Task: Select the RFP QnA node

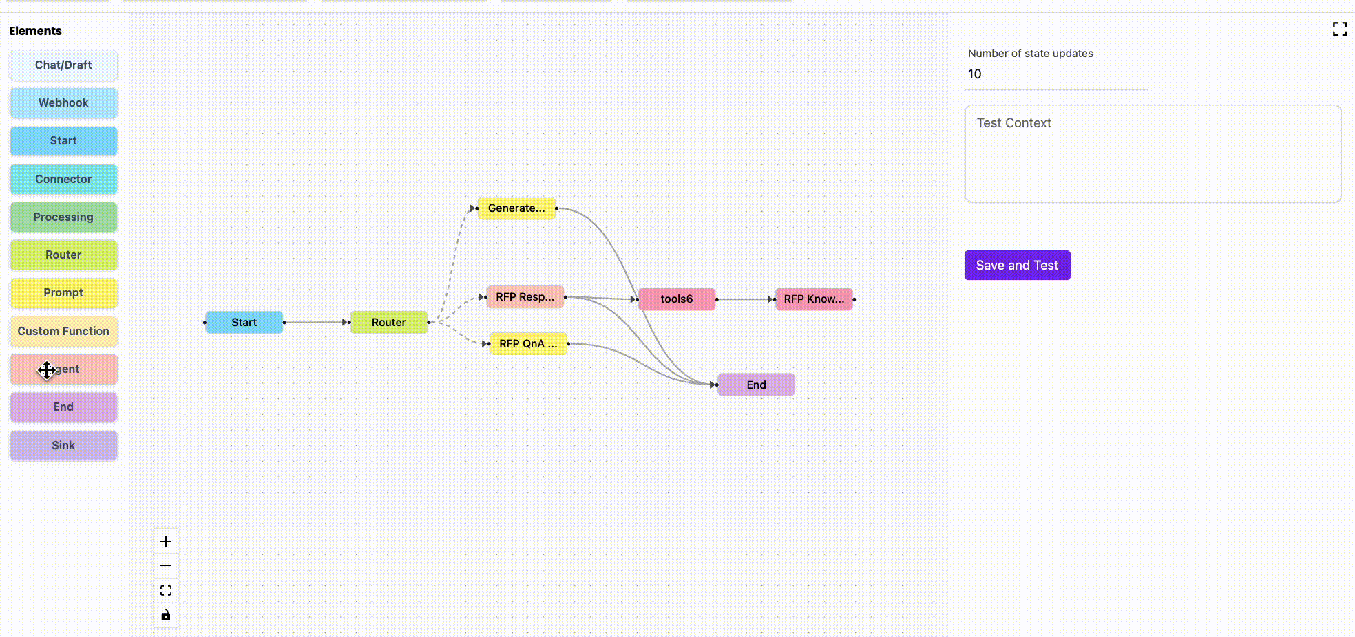Action: click(x=527, y=343)
